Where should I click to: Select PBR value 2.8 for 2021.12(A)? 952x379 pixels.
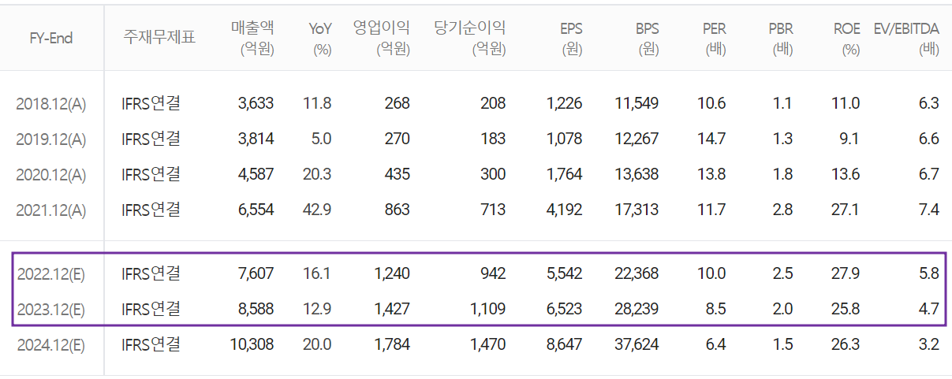(x=783, y=210)
